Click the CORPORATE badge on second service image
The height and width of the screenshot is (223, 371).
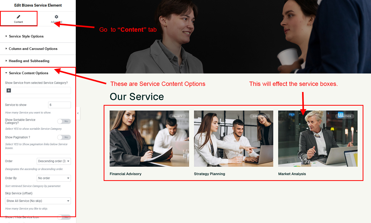[x=259, y=116]
